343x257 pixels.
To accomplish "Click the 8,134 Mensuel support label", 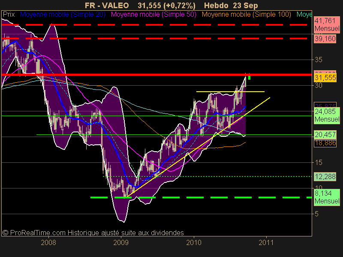I will coord(327,197).
